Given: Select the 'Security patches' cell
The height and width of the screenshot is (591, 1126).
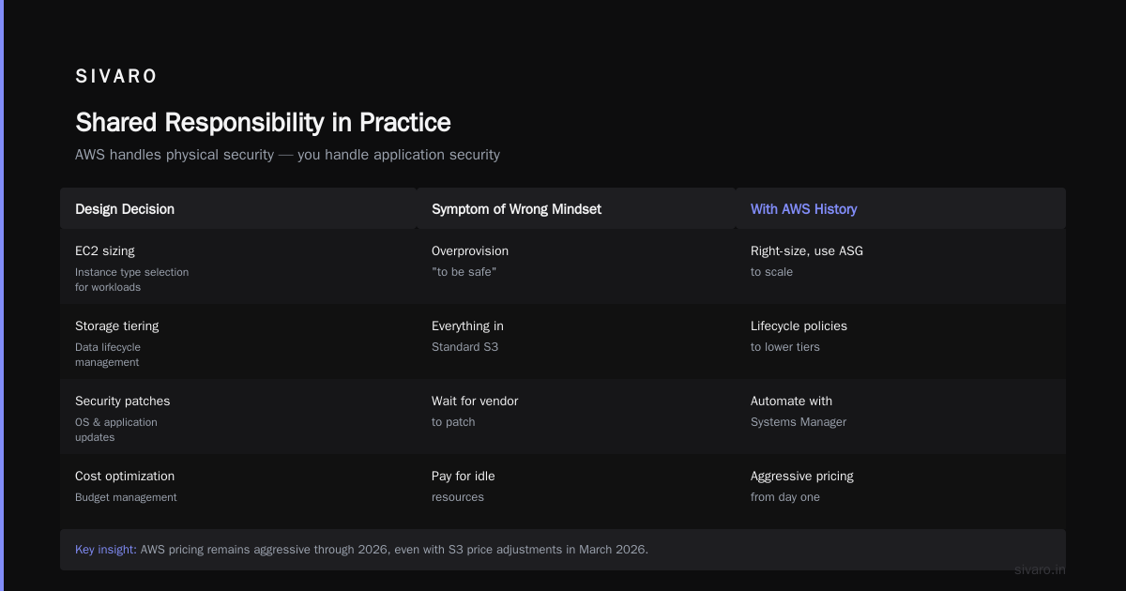Looking at the screenshot, I should click(x=123, y=402).
